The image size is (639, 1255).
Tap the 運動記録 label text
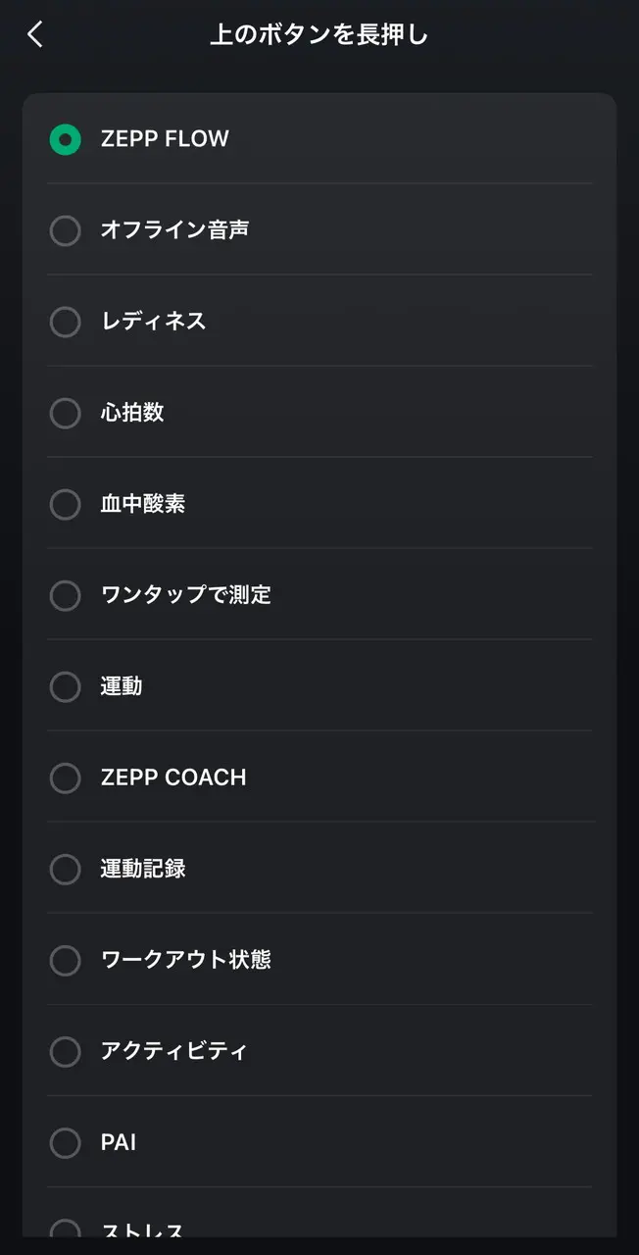tap(143, 869)
